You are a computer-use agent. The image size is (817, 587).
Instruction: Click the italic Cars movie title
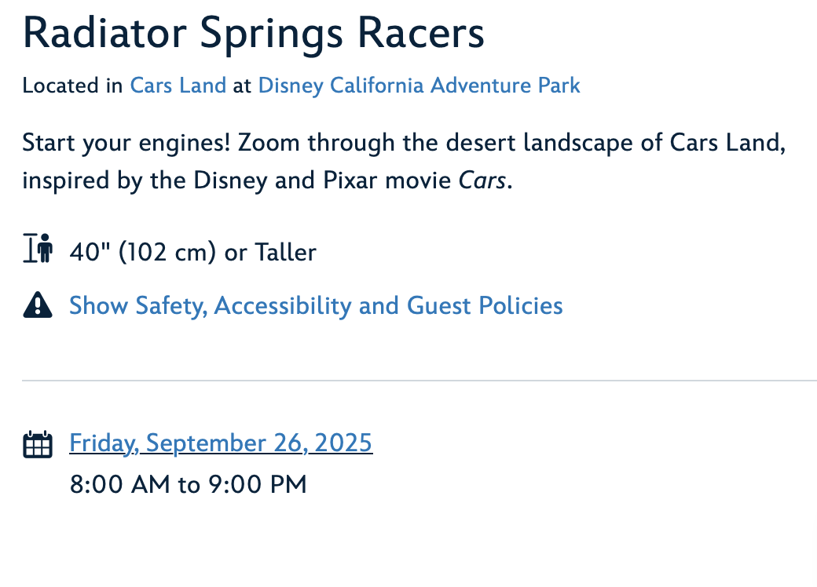[482, 180]
